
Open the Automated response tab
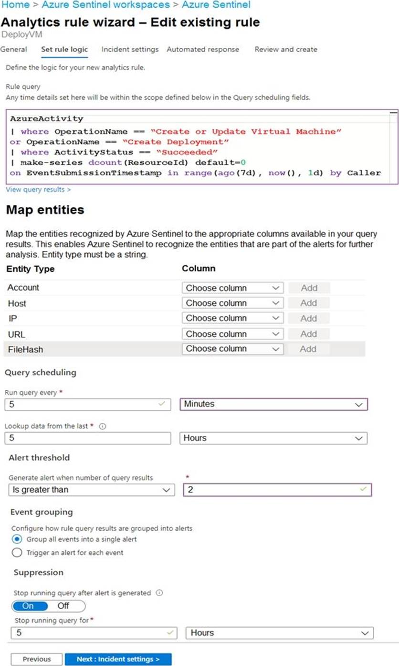pyautogui.click(x=203, y=49)
